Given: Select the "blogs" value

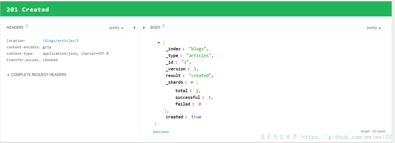Looking at the screenshot, I should [198, 49].
